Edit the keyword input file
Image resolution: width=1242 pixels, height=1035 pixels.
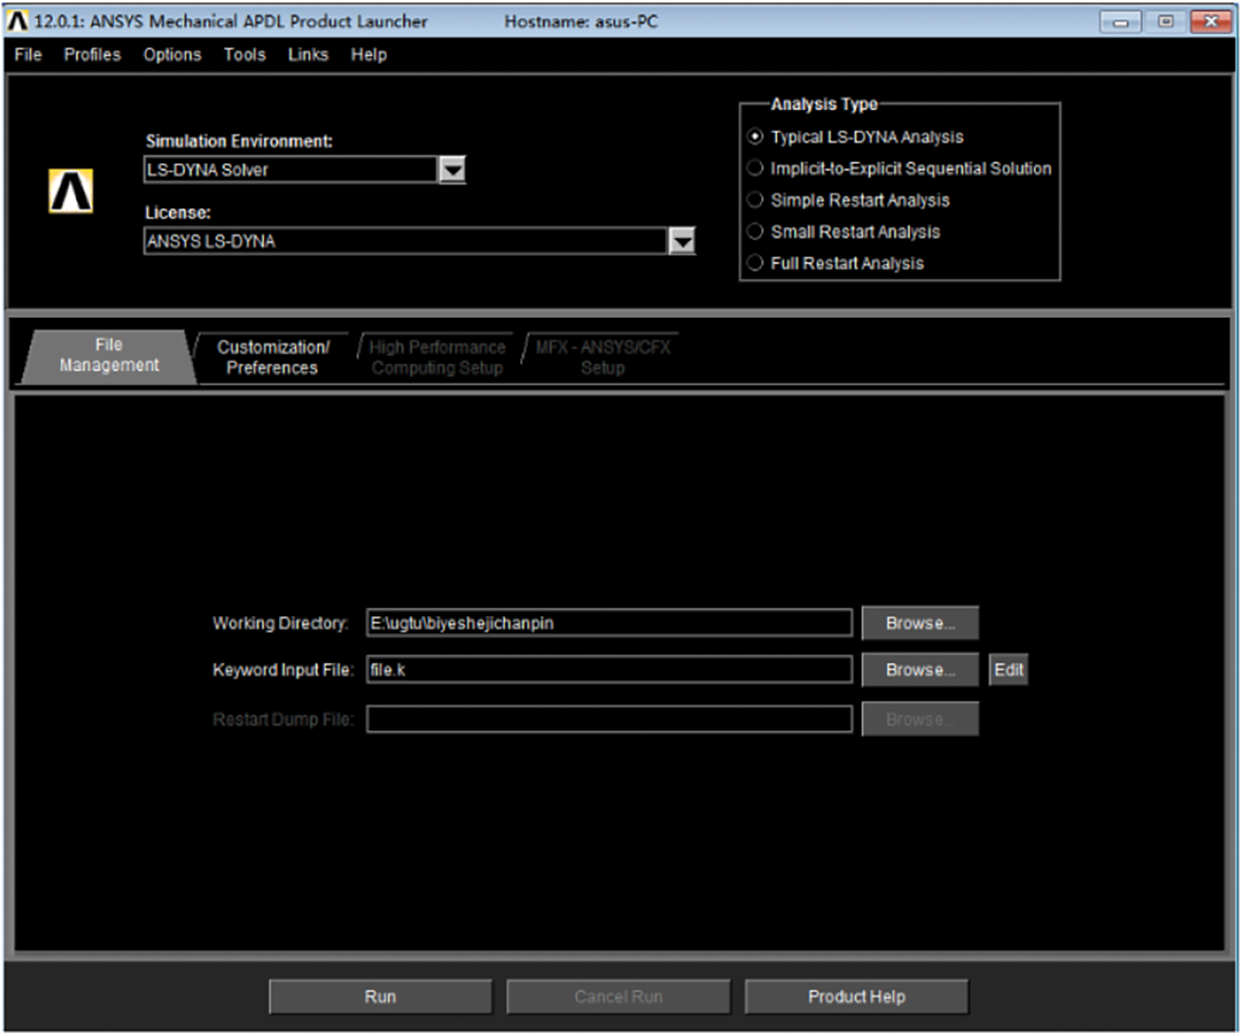click(1008, 670)
